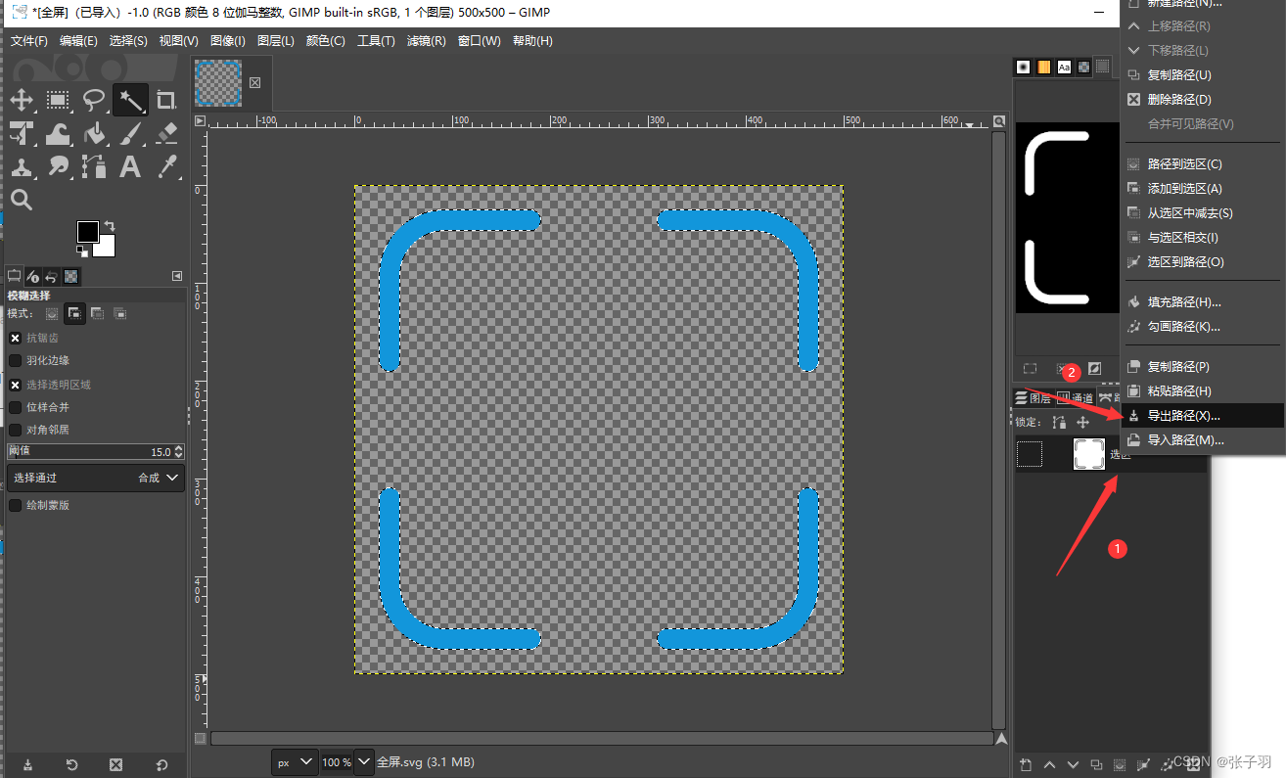Open the foreground color black swatch
The width and height of the screenshot is (1286, 778).
pos(87,232)
